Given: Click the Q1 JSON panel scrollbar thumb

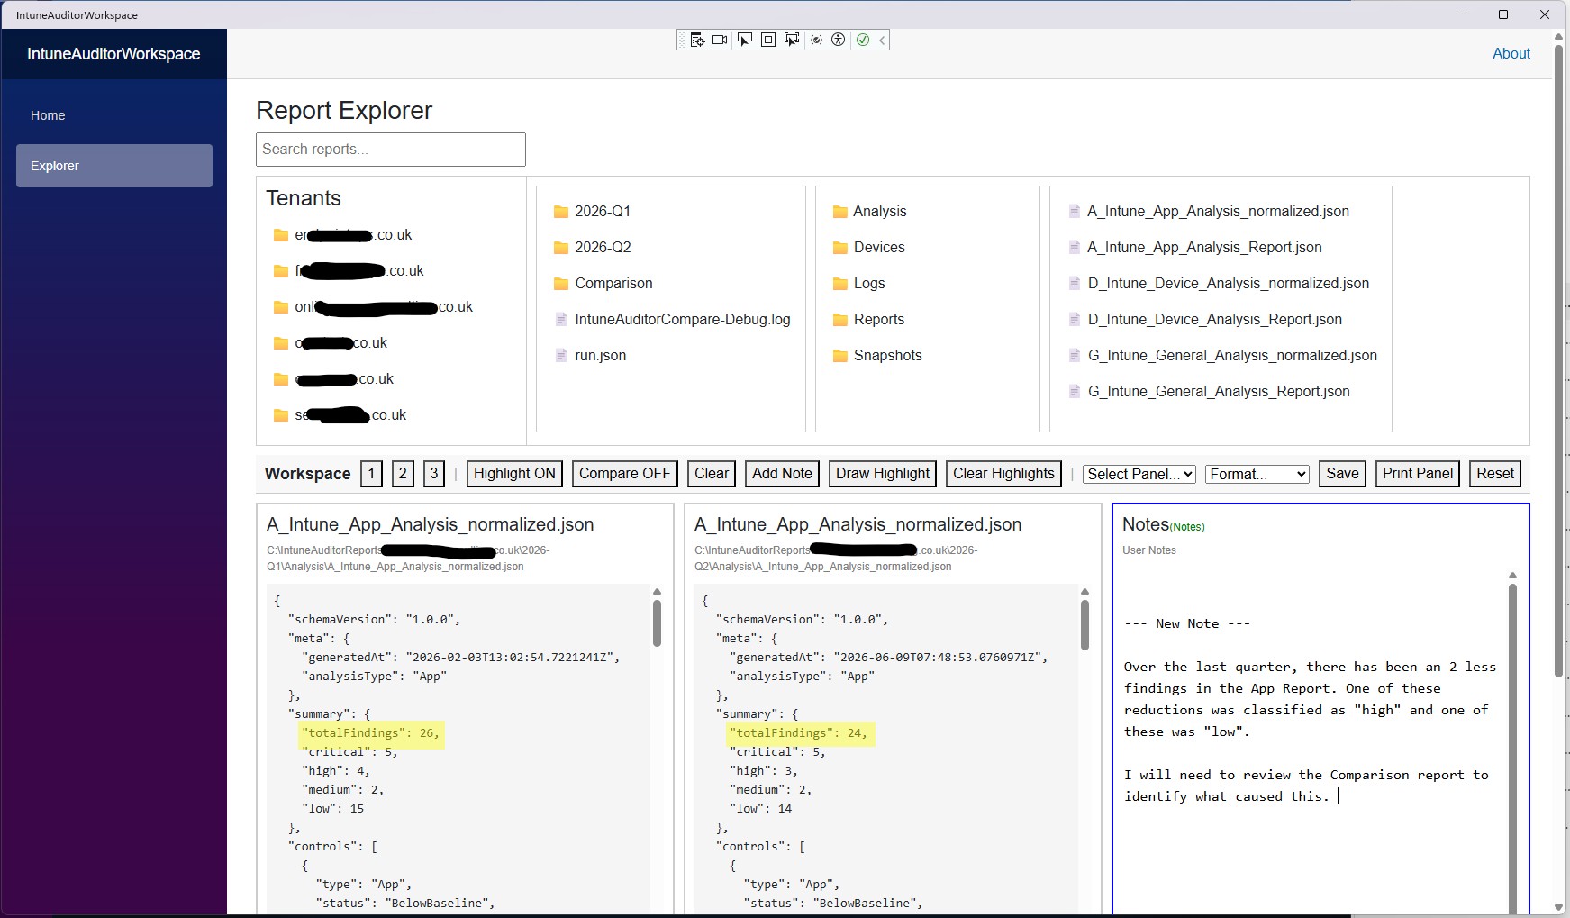Looking at the screenshot, I should click(657, 623).
